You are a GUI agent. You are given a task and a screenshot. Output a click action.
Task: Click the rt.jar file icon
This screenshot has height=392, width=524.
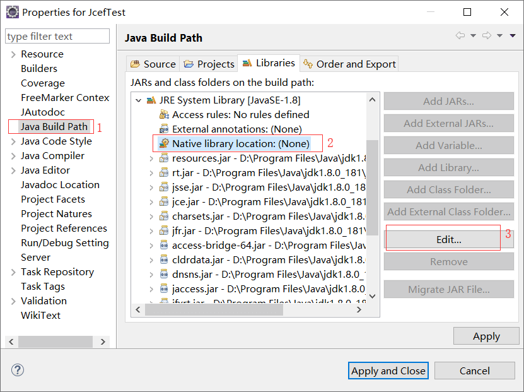164,173
